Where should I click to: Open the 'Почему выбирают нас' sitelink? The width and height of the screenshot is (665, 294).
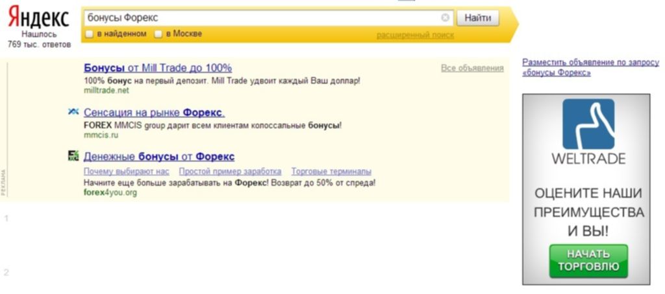tap(127, 172)
